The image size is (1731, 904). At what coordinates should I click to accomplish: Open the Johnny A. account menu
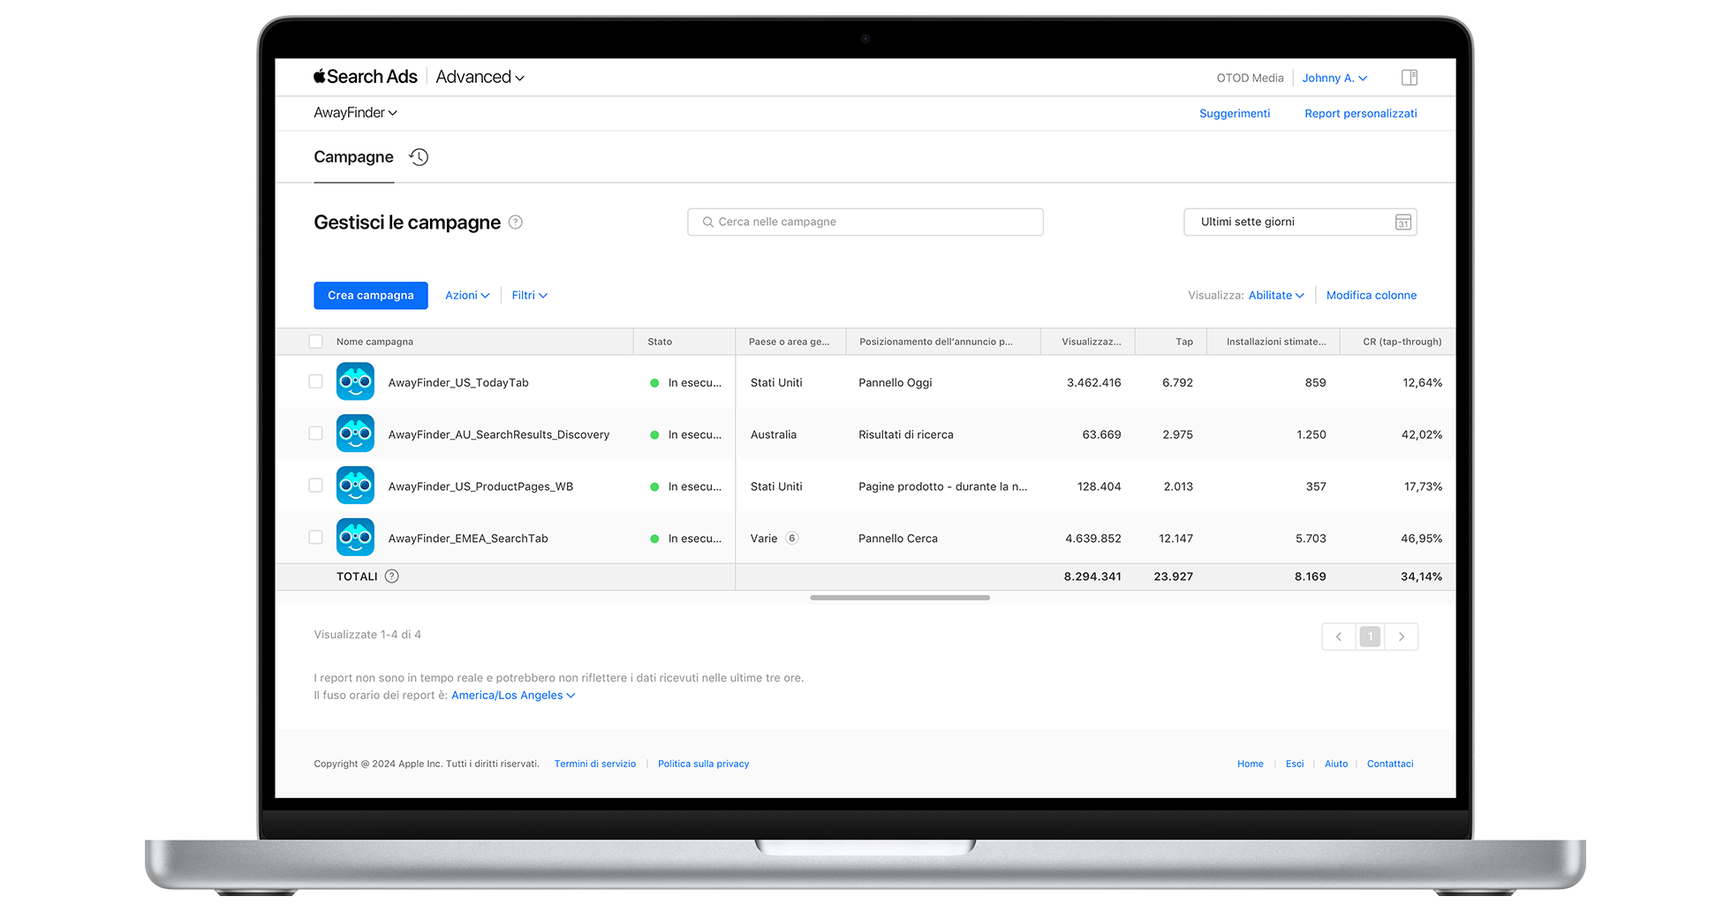click(x=1334, y=78)
